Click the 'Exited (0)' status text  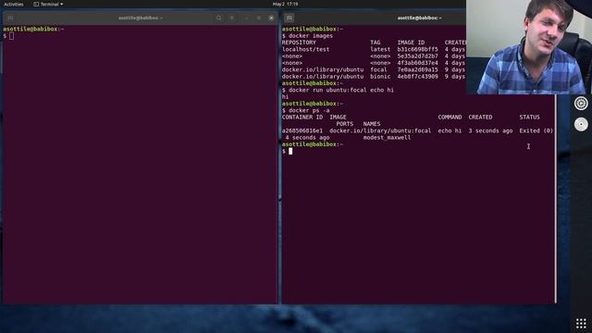pyautogui.click(x=536, y=131)
